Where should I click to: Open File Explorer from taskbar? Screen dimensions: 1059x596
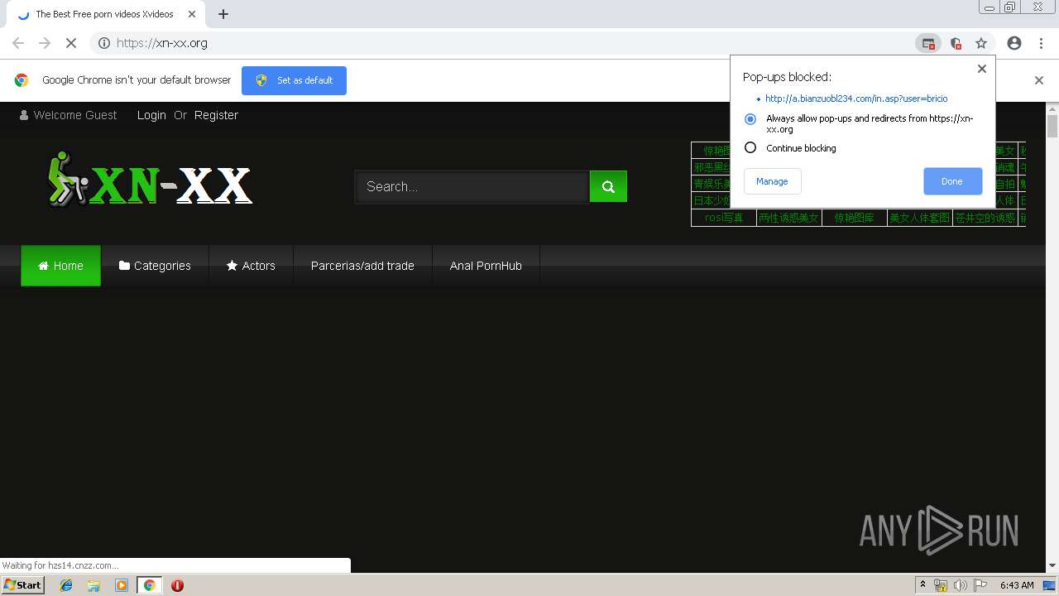click(x=93, y=585)
